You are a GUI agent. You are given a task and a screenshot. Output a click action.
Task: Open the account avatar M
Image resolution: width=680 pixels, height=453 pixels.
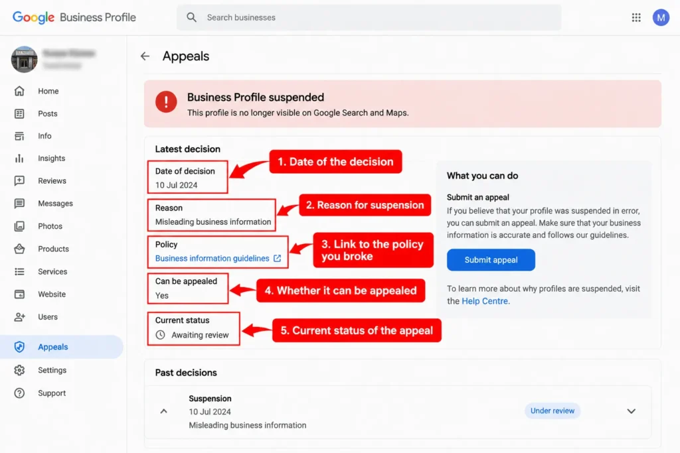click(x=661, y=17)
